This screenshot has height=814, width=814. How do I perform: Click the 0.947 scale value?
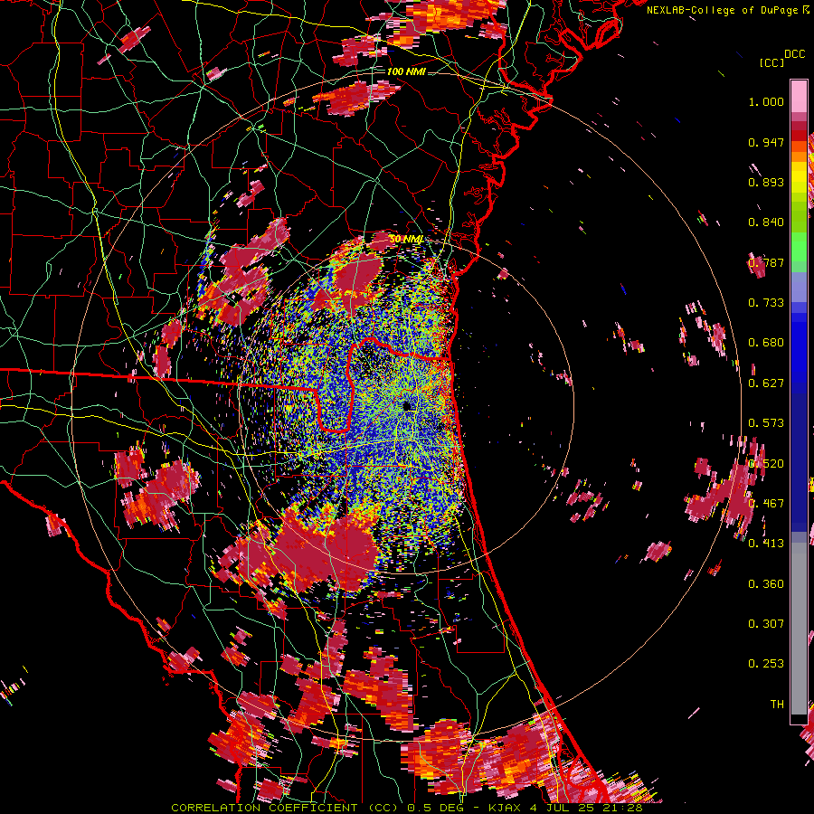[766, 142]
